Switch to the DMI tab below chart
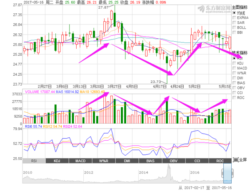The height and width of the screenshot is (191, 250). (x=127, y=161)
